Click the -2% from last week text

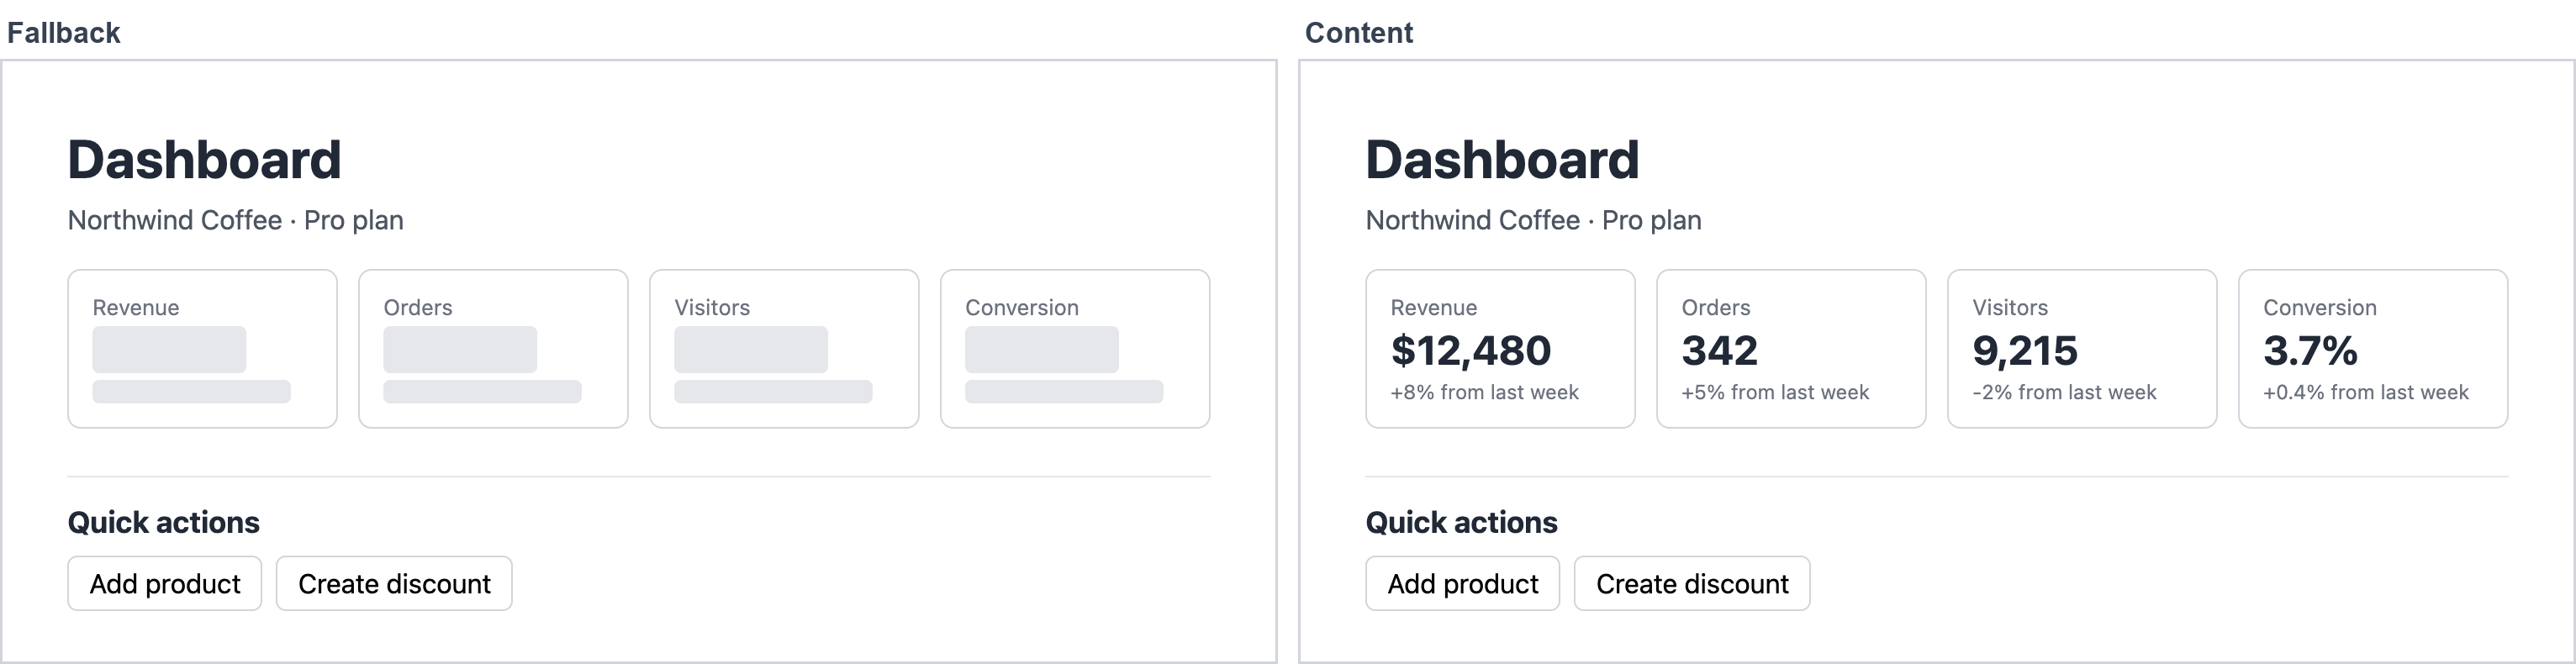point(2065,393)
